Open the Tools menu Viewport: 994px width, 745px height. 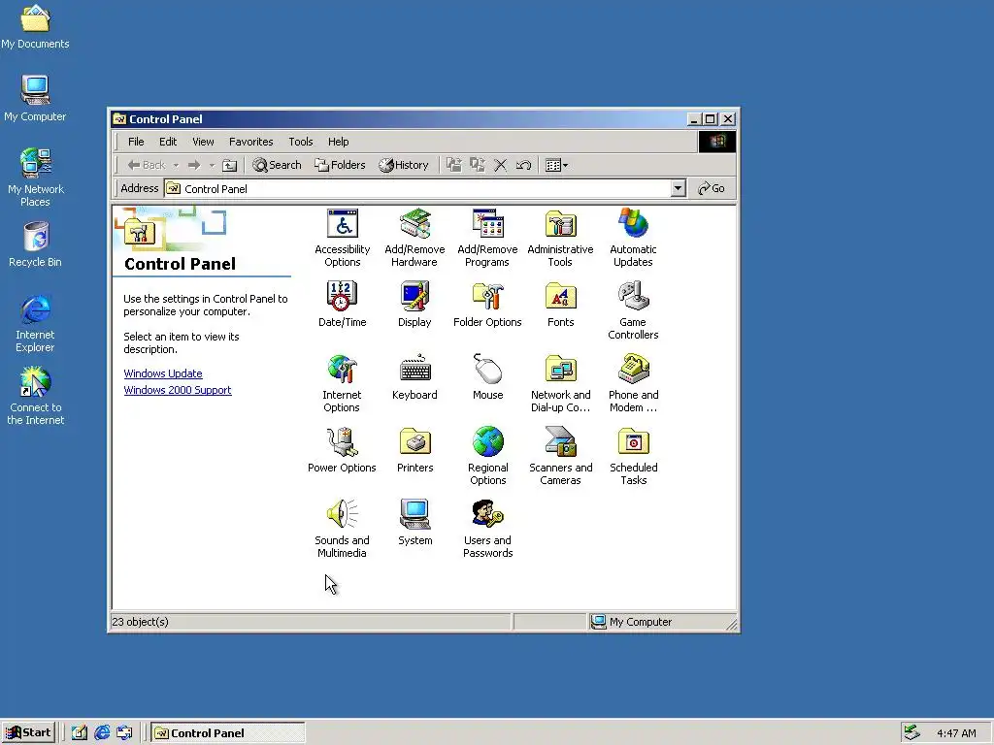[x=301, y=142]
